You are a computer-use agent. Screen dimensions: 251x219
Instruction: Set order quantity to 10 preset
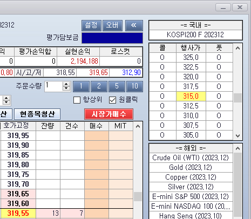[135, 86]
